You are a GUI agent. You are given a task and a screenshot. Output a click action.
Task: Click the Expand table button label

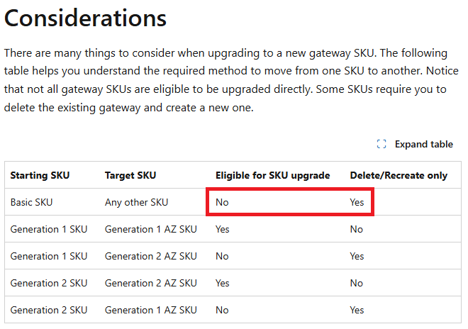(x=423, y=144)
